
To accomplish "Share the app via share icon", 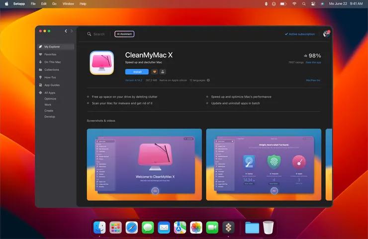I will (163, 72).
